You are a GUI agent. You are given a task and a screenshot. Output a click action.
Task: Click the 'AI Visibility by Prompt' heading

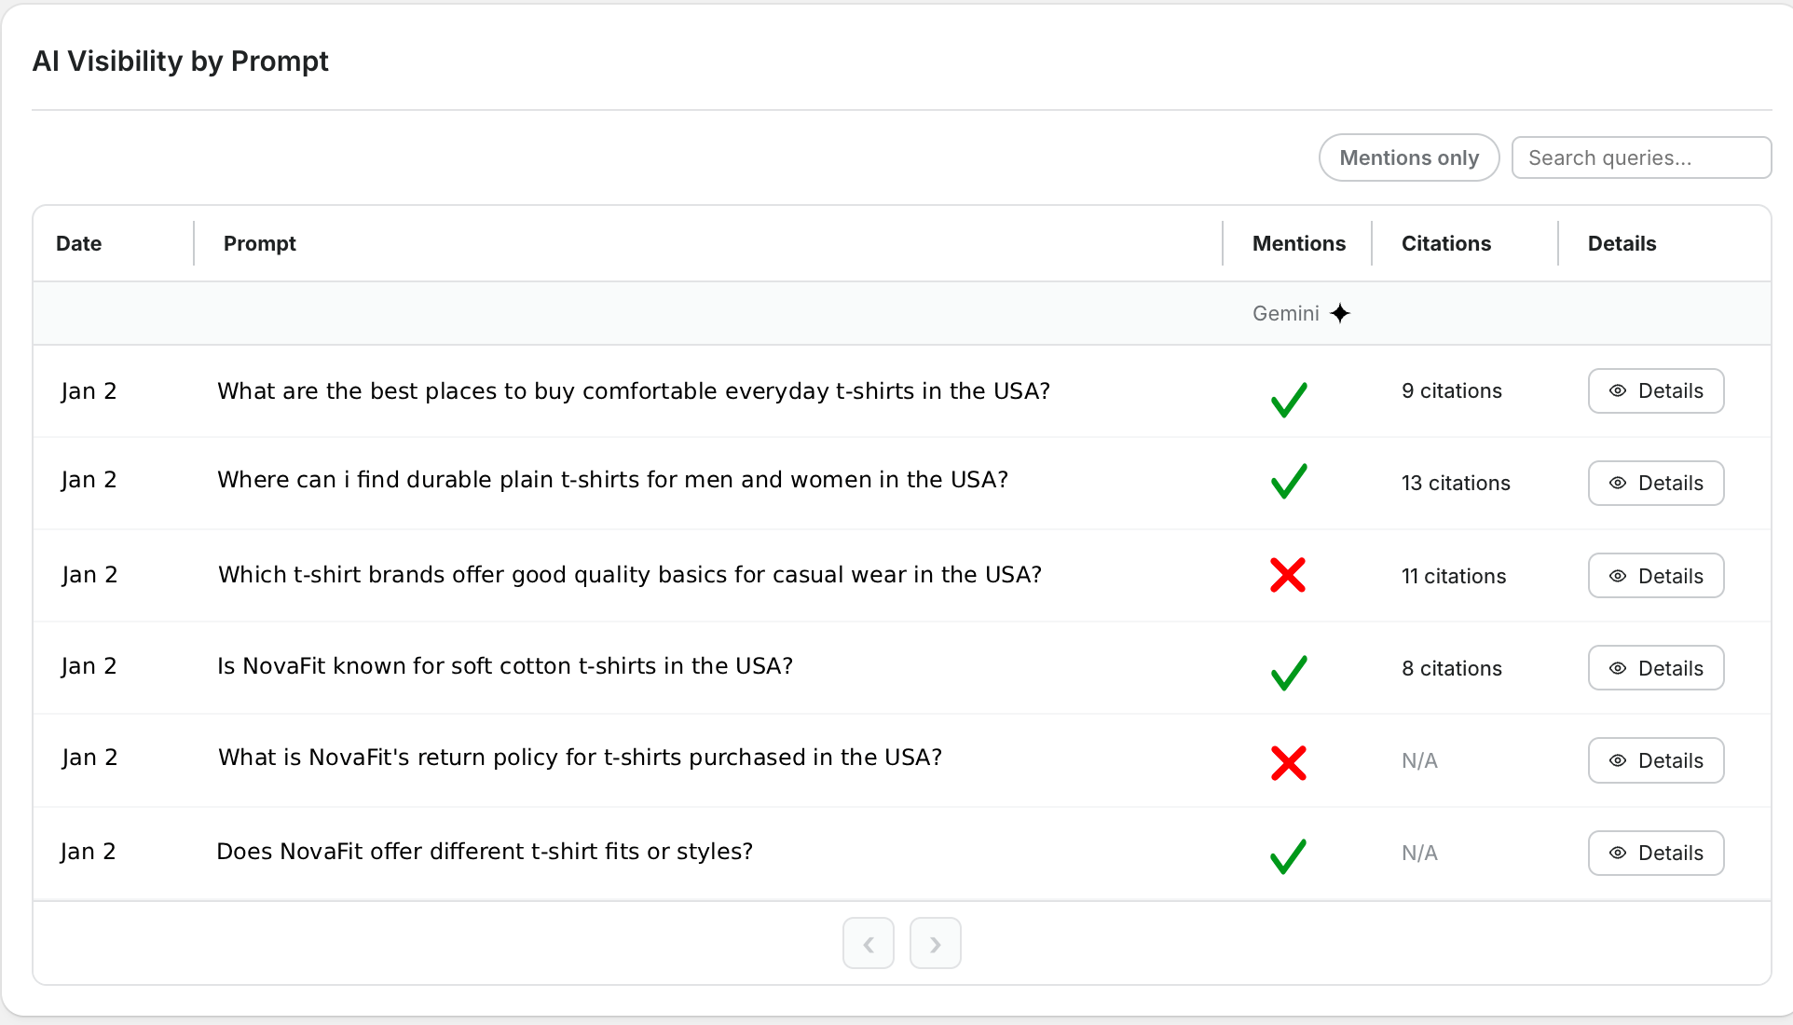(181, 61)
